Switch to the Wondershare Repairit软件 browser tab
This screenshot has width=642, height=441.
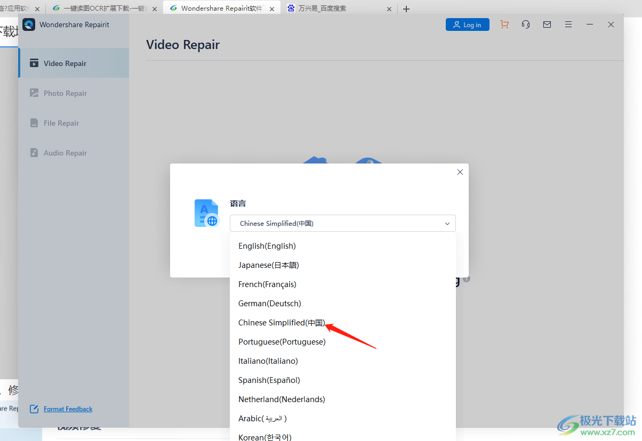pos(222,9)
